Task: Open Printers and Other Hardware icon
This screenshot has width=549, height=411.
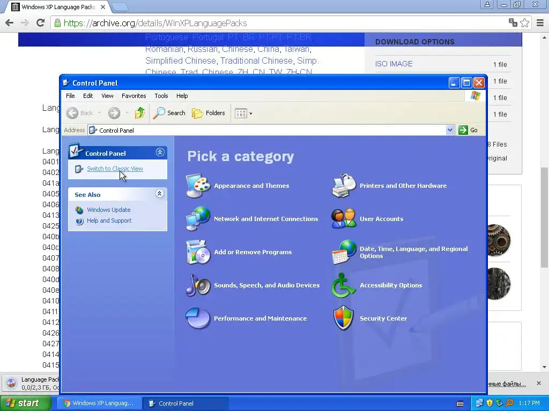Action: (x=344, y=186)
